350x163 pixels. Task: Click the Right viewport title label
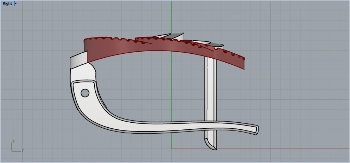(x=7, y=3)
